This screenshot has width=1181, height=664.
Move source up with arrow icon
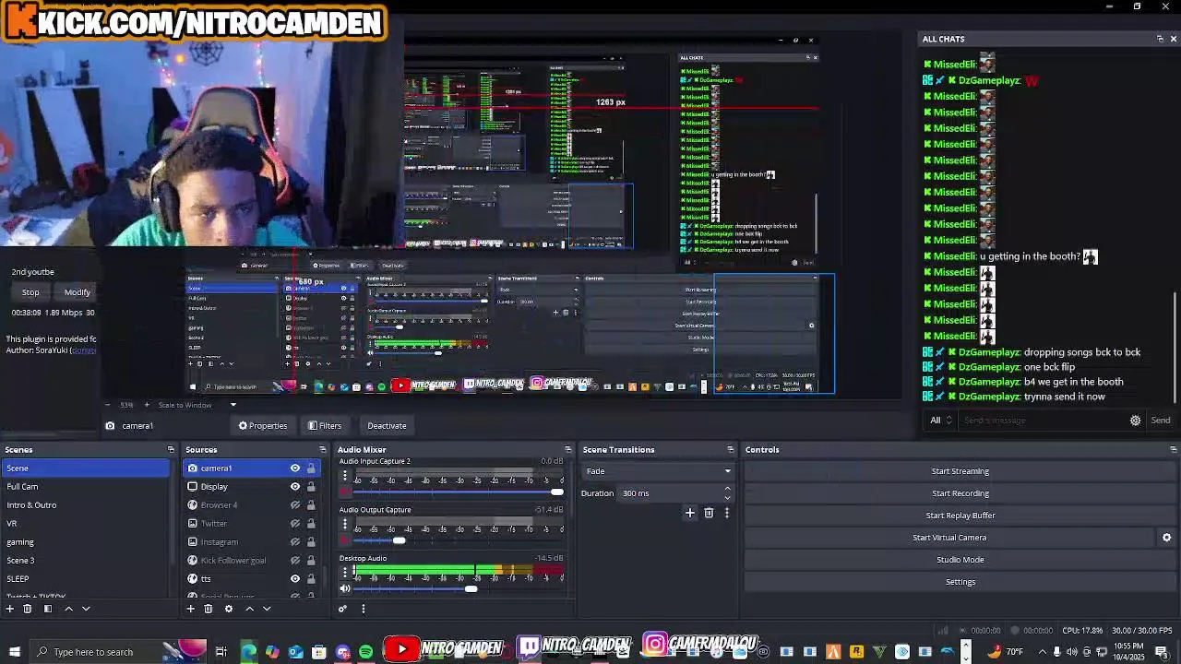click(249, 609)
